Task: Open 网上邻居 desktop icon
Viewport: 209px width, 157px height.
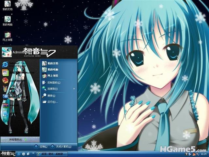Action: tap(8, 36)
